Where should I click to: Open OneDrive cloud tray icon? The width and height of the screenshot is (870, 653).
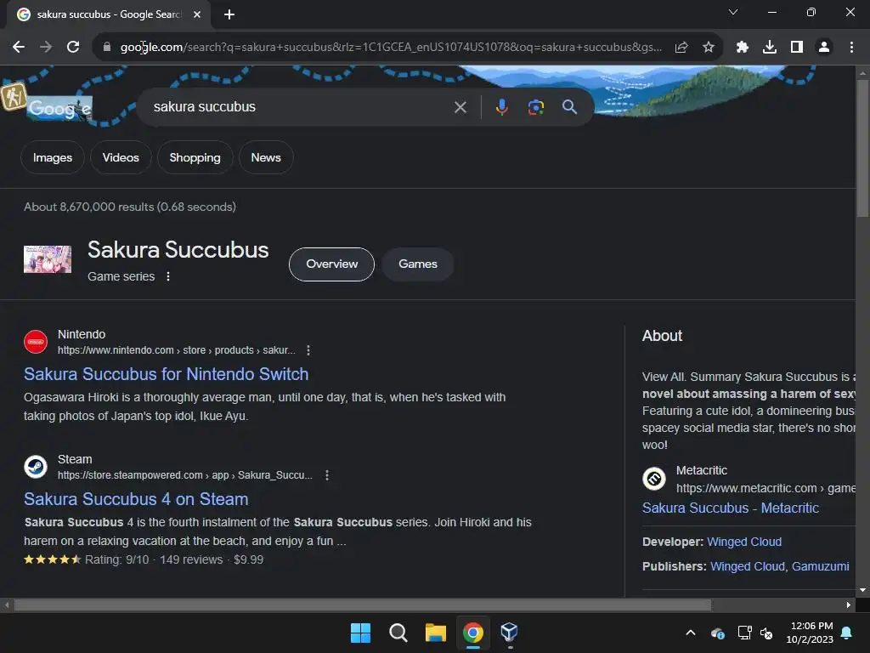(x=717, y=633)
